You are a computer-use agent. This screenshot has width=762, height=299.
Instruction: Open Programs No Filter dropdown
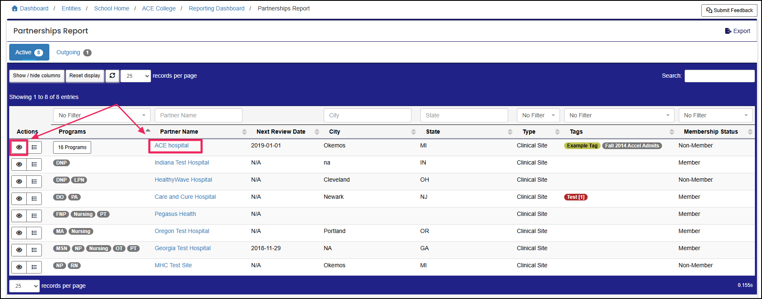(102, 115)
